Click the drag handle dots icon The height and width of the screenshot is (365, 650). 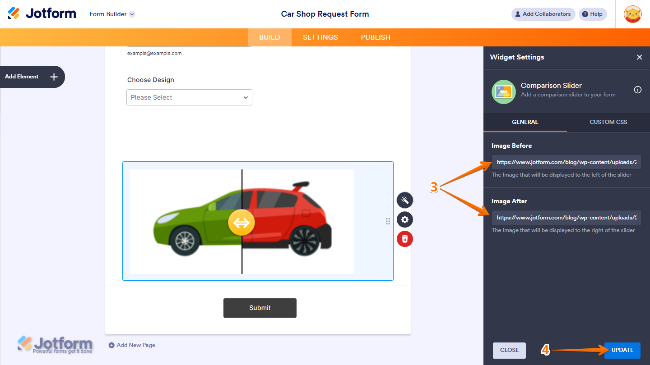pyautogui.click(x=388, y=221)
